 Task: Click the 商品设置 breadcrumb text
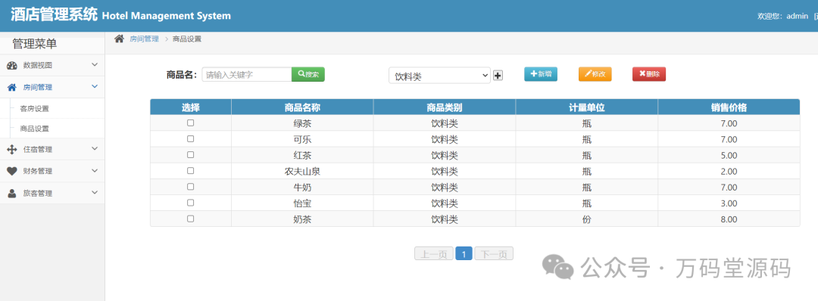tap(187, 39)
